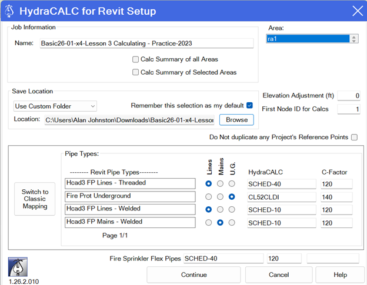Click the Cancel button
The image size is (367, 285).
pos(279,274)
